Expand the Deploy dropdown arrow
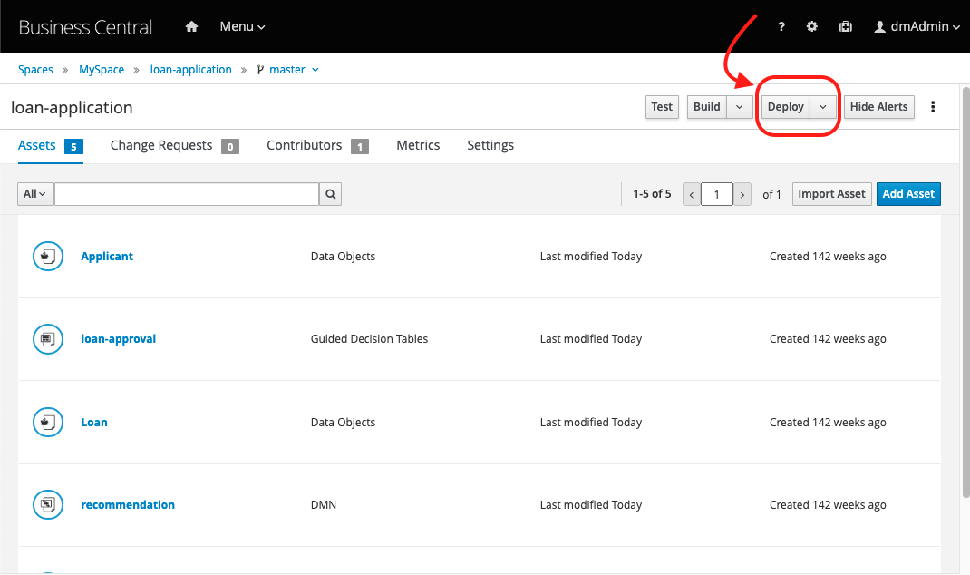This screenshot has width=970, height=575. (x=823, y=107)
